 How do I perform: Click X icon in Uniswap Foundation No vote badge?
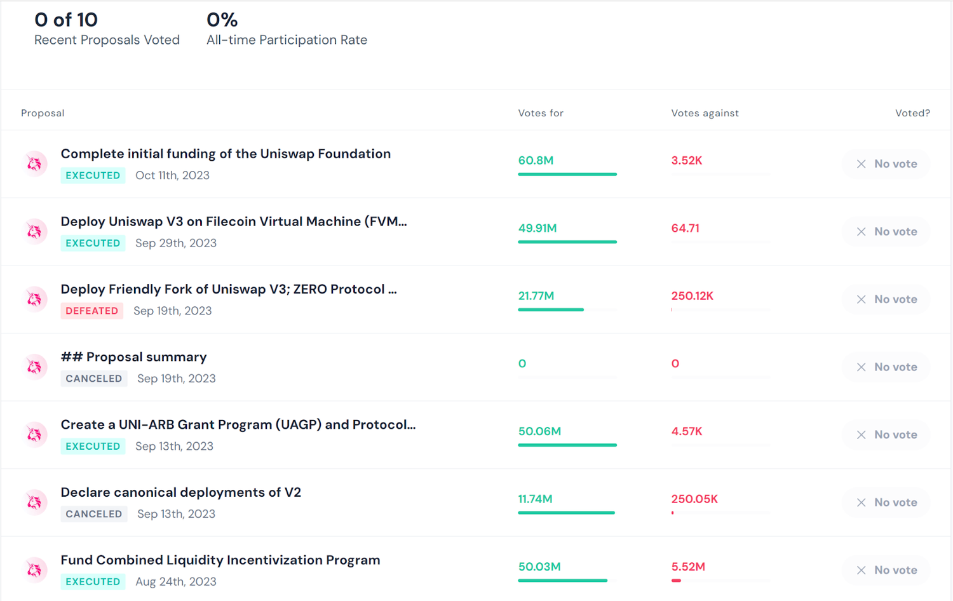click(x=861, y=164)
